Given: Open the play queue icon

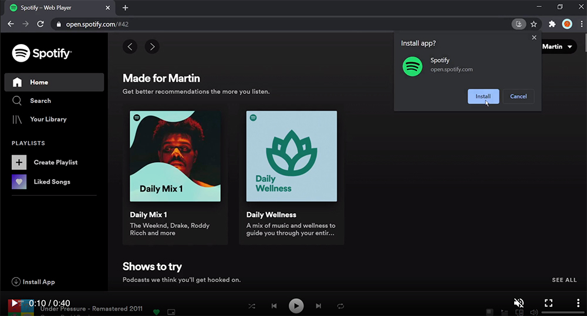Looking at the screenshot, I should [x=504, y=312].
